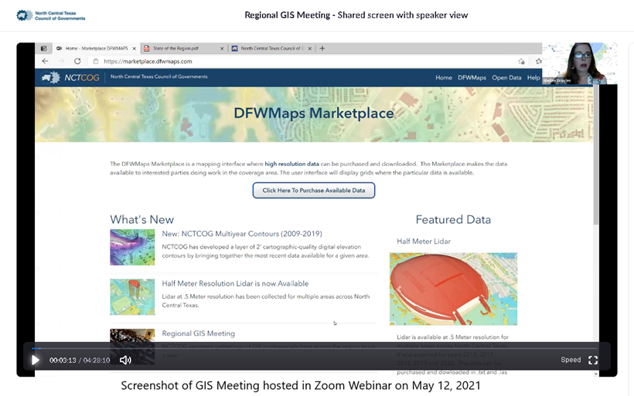This screenshot has width=634, height=396.
Task: Open a new browser tab with plus
Action: 322,48
